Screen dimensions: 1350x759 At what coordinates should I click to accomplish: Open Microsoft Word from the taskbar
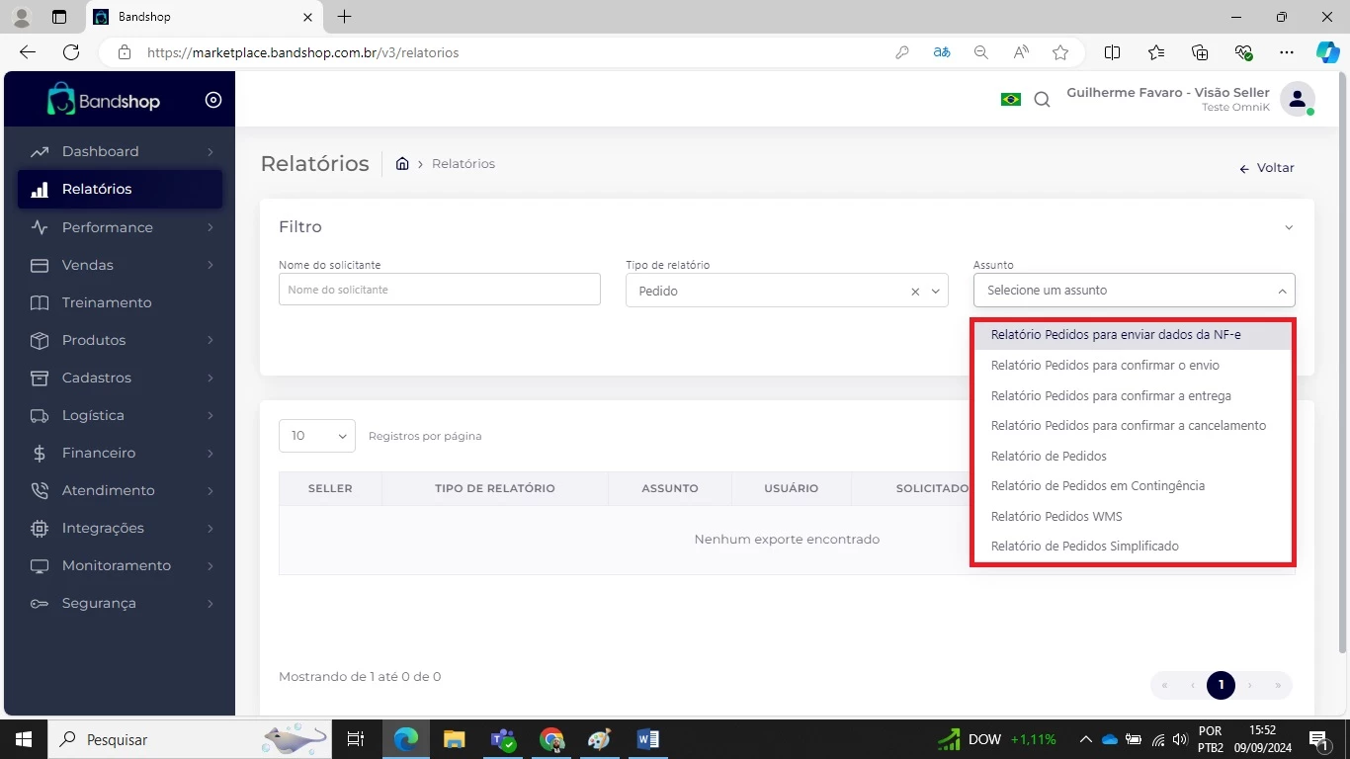pos(648,739)
